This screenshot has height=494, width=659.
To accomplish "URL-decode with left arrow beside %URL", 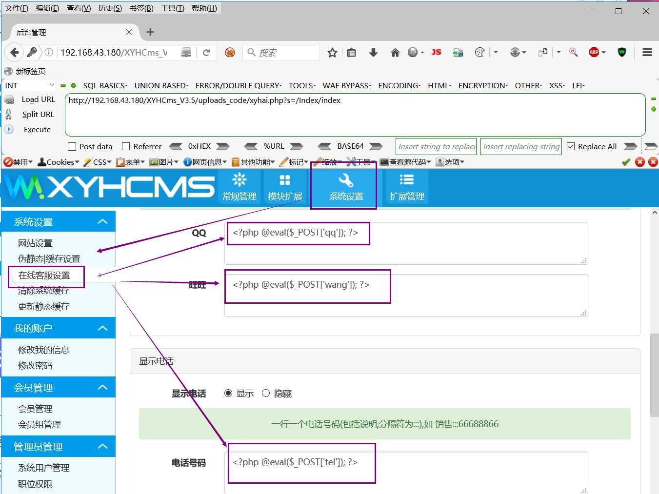I will pos(251,146).
